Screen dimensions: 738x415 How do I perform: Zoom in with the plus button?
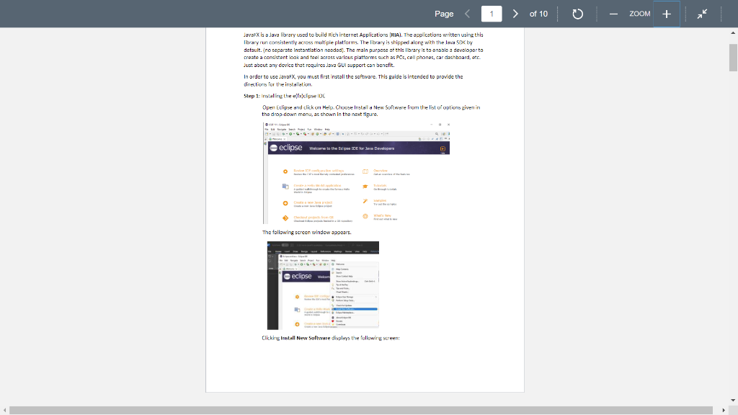(x=667, y=14)
